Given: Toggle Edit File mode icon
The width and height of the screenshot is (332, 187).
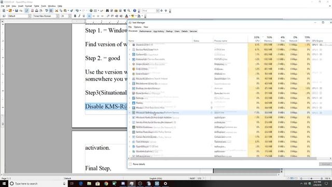Looking at the screenshot, I should click(x=26, y=10).
